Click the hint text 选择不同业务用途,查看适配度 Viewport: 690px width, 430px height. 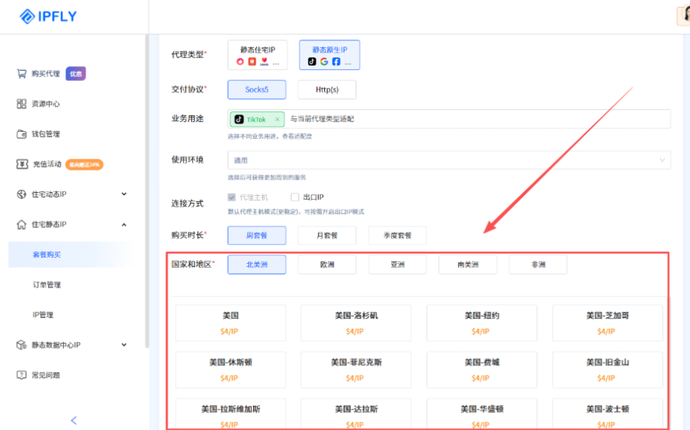pos(270,136)
